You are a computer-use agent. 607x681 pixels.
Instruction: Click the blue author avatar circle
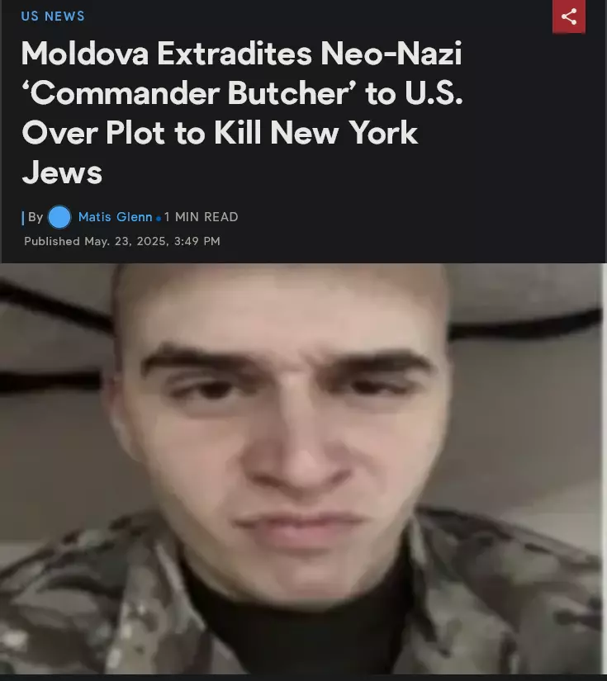coord(59,217)
